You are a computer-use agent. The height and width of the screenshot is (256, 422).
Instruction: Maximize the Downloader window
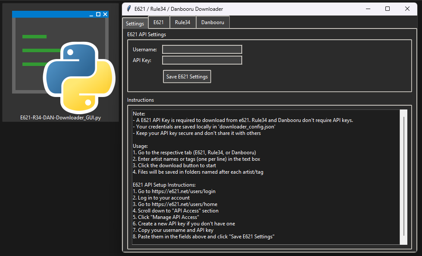(x=388, y=9)
